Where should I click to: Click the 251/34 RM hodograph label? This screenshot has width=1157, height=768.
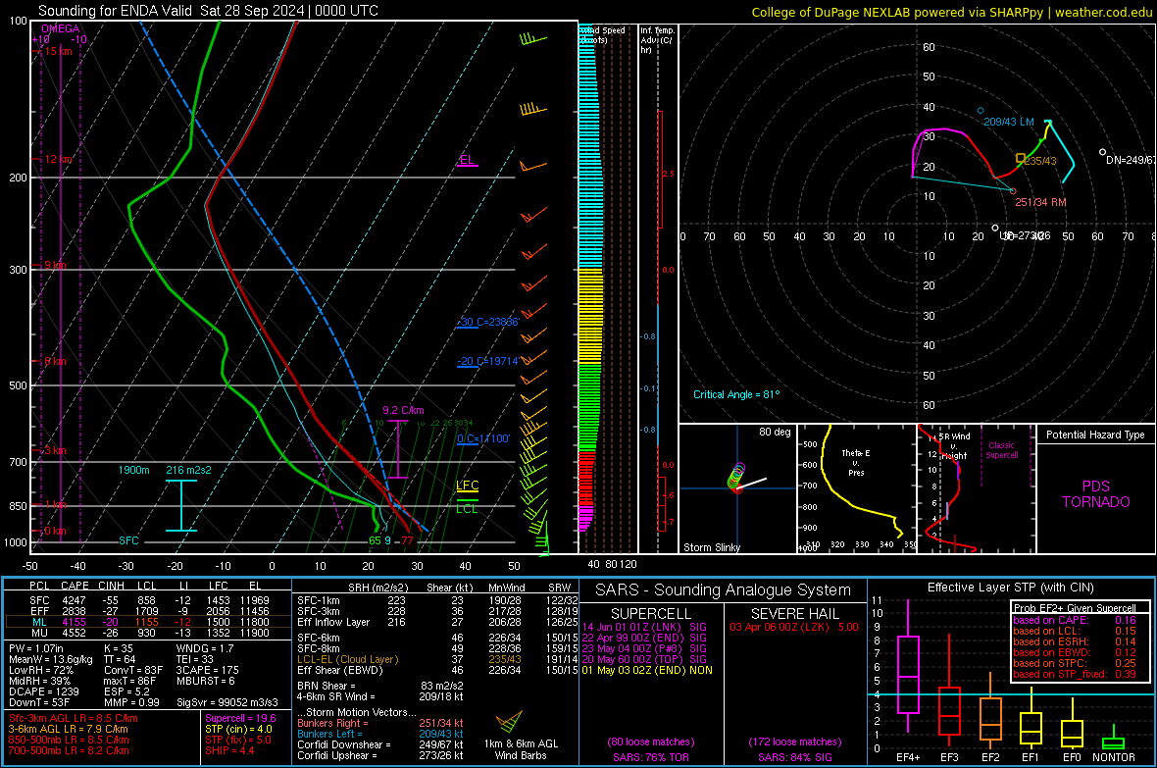tap(1040, 202)
